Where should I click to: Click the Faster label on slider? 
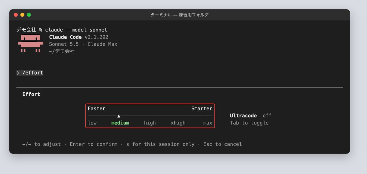97,109
